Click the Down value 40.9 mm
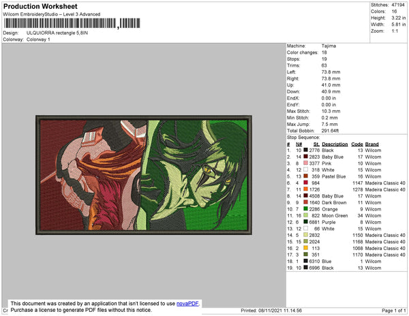Image resolution: width=409 pixels, height=316 pixels. [331, 92]
